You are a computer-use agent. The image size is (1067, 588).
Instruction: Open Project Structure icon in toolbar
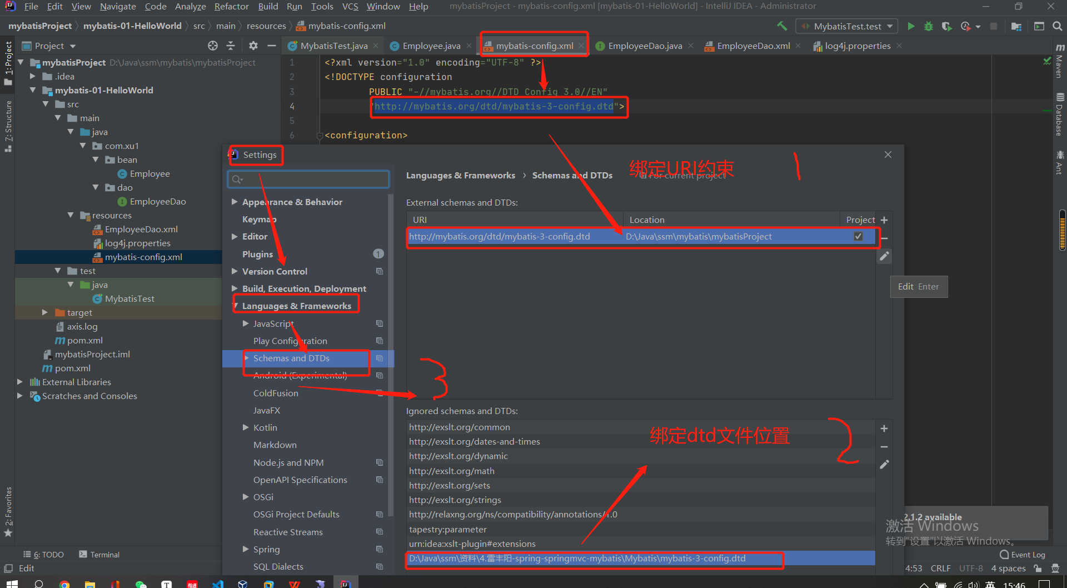pos(1016,26)
